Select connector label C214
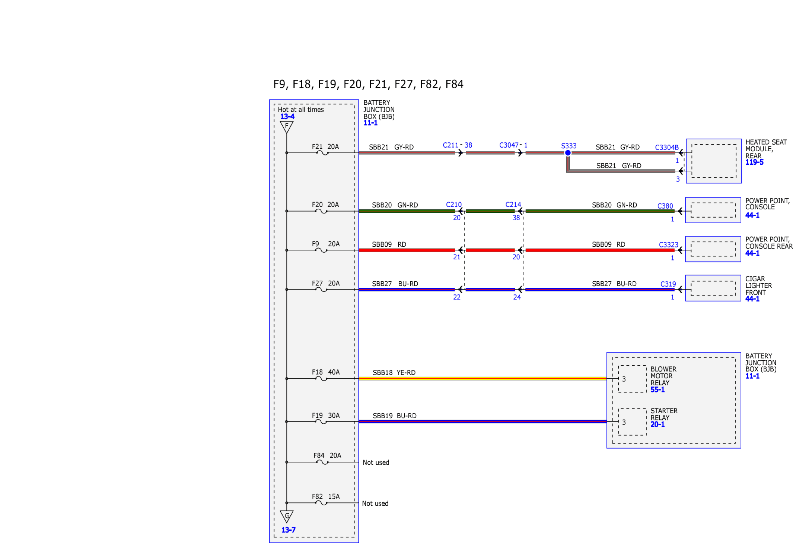This screenshot has height=543, width=793. 513,205
